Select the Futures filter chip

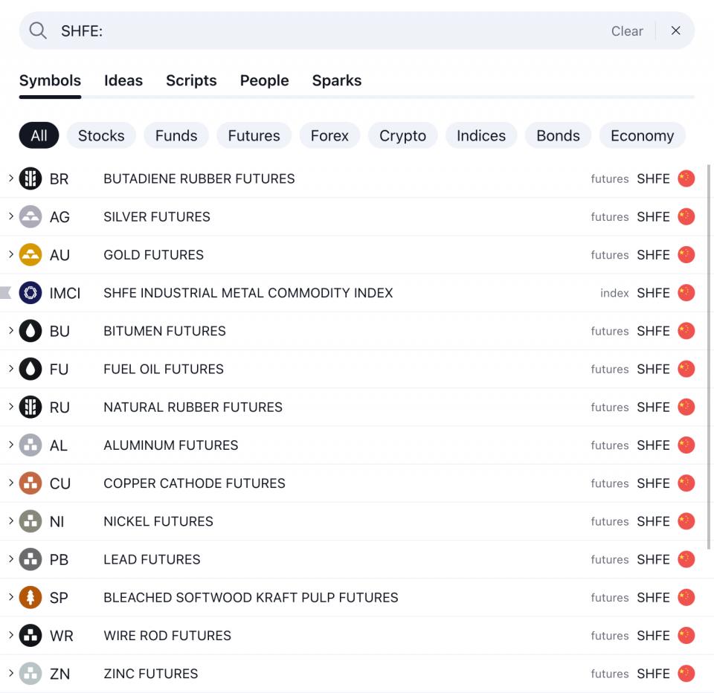[x=254, y=135]
